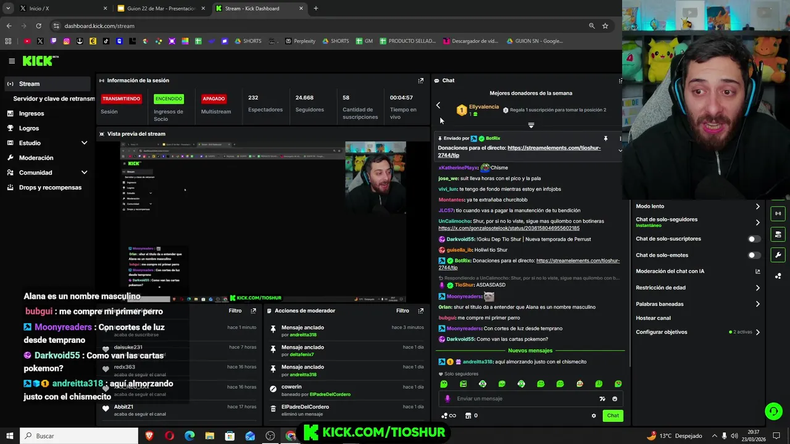Collapse the pinned message with its chevron
790x444 pixels.
point(620,150)
